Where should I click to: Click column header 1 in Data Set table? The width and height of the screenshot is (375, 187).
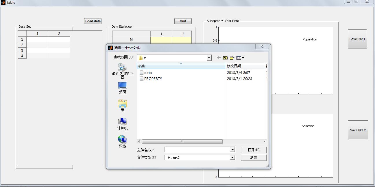click(x=37, y=34)
